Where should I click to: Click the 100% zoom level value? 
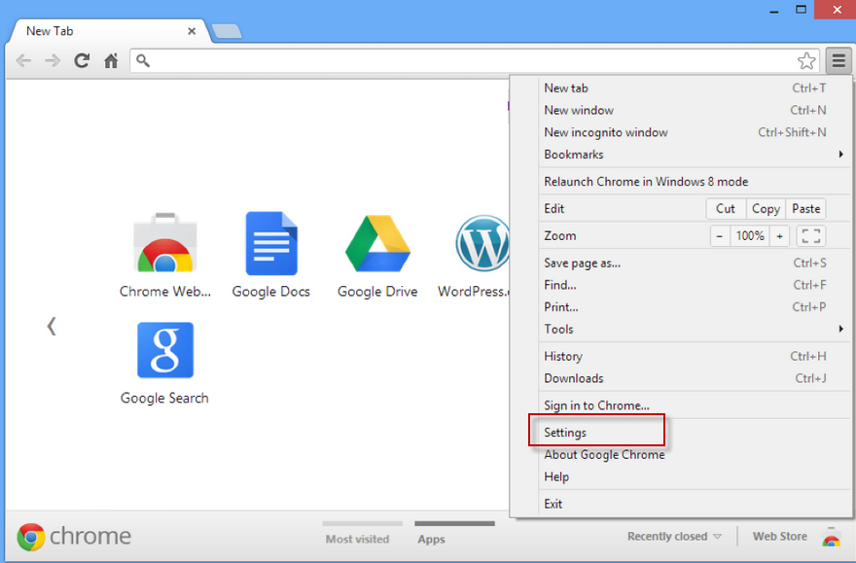pos(750,235)
